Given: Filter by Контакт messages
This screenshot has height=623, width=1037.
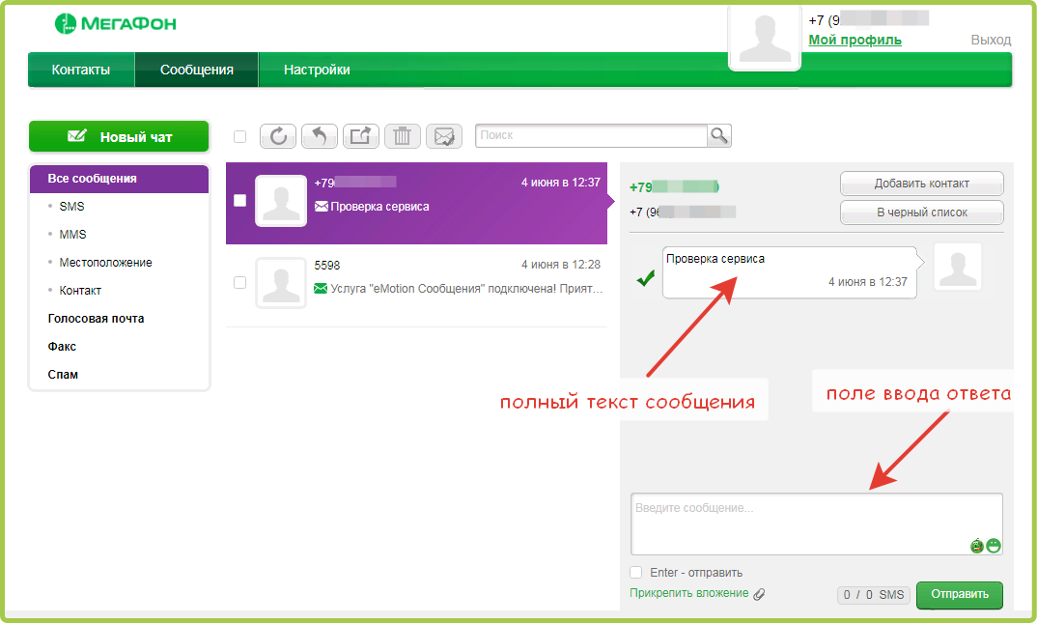Looking at the screenshot, I should [80, 291].
